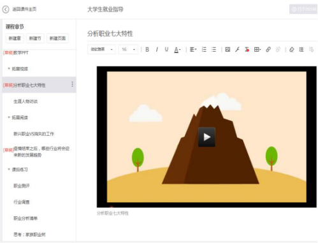Click the back arrow circle icon
The width and height of the screenshot is (318, 243).
pos(6,10)
